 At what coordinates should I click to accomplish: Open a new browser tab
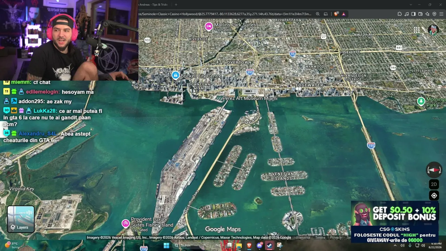[x=176, y=5]
